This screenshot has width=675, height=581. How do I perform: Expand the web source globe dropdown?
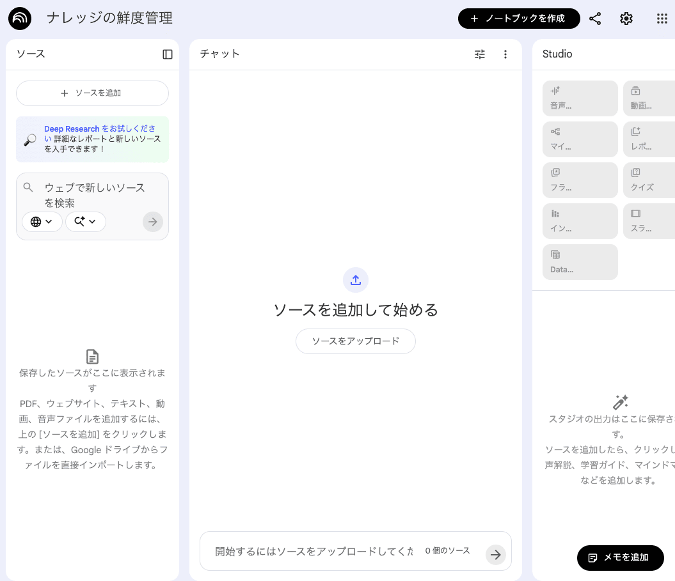click(x=42, y=222)
